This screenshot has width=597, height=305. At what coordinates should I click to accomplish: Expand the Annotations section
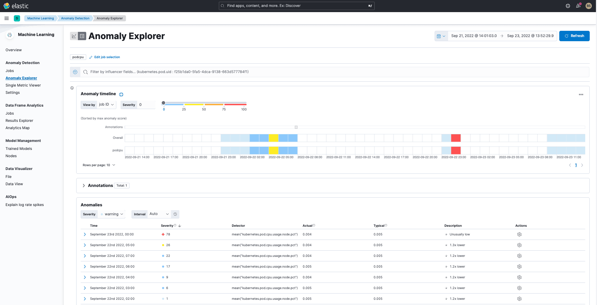84,186
